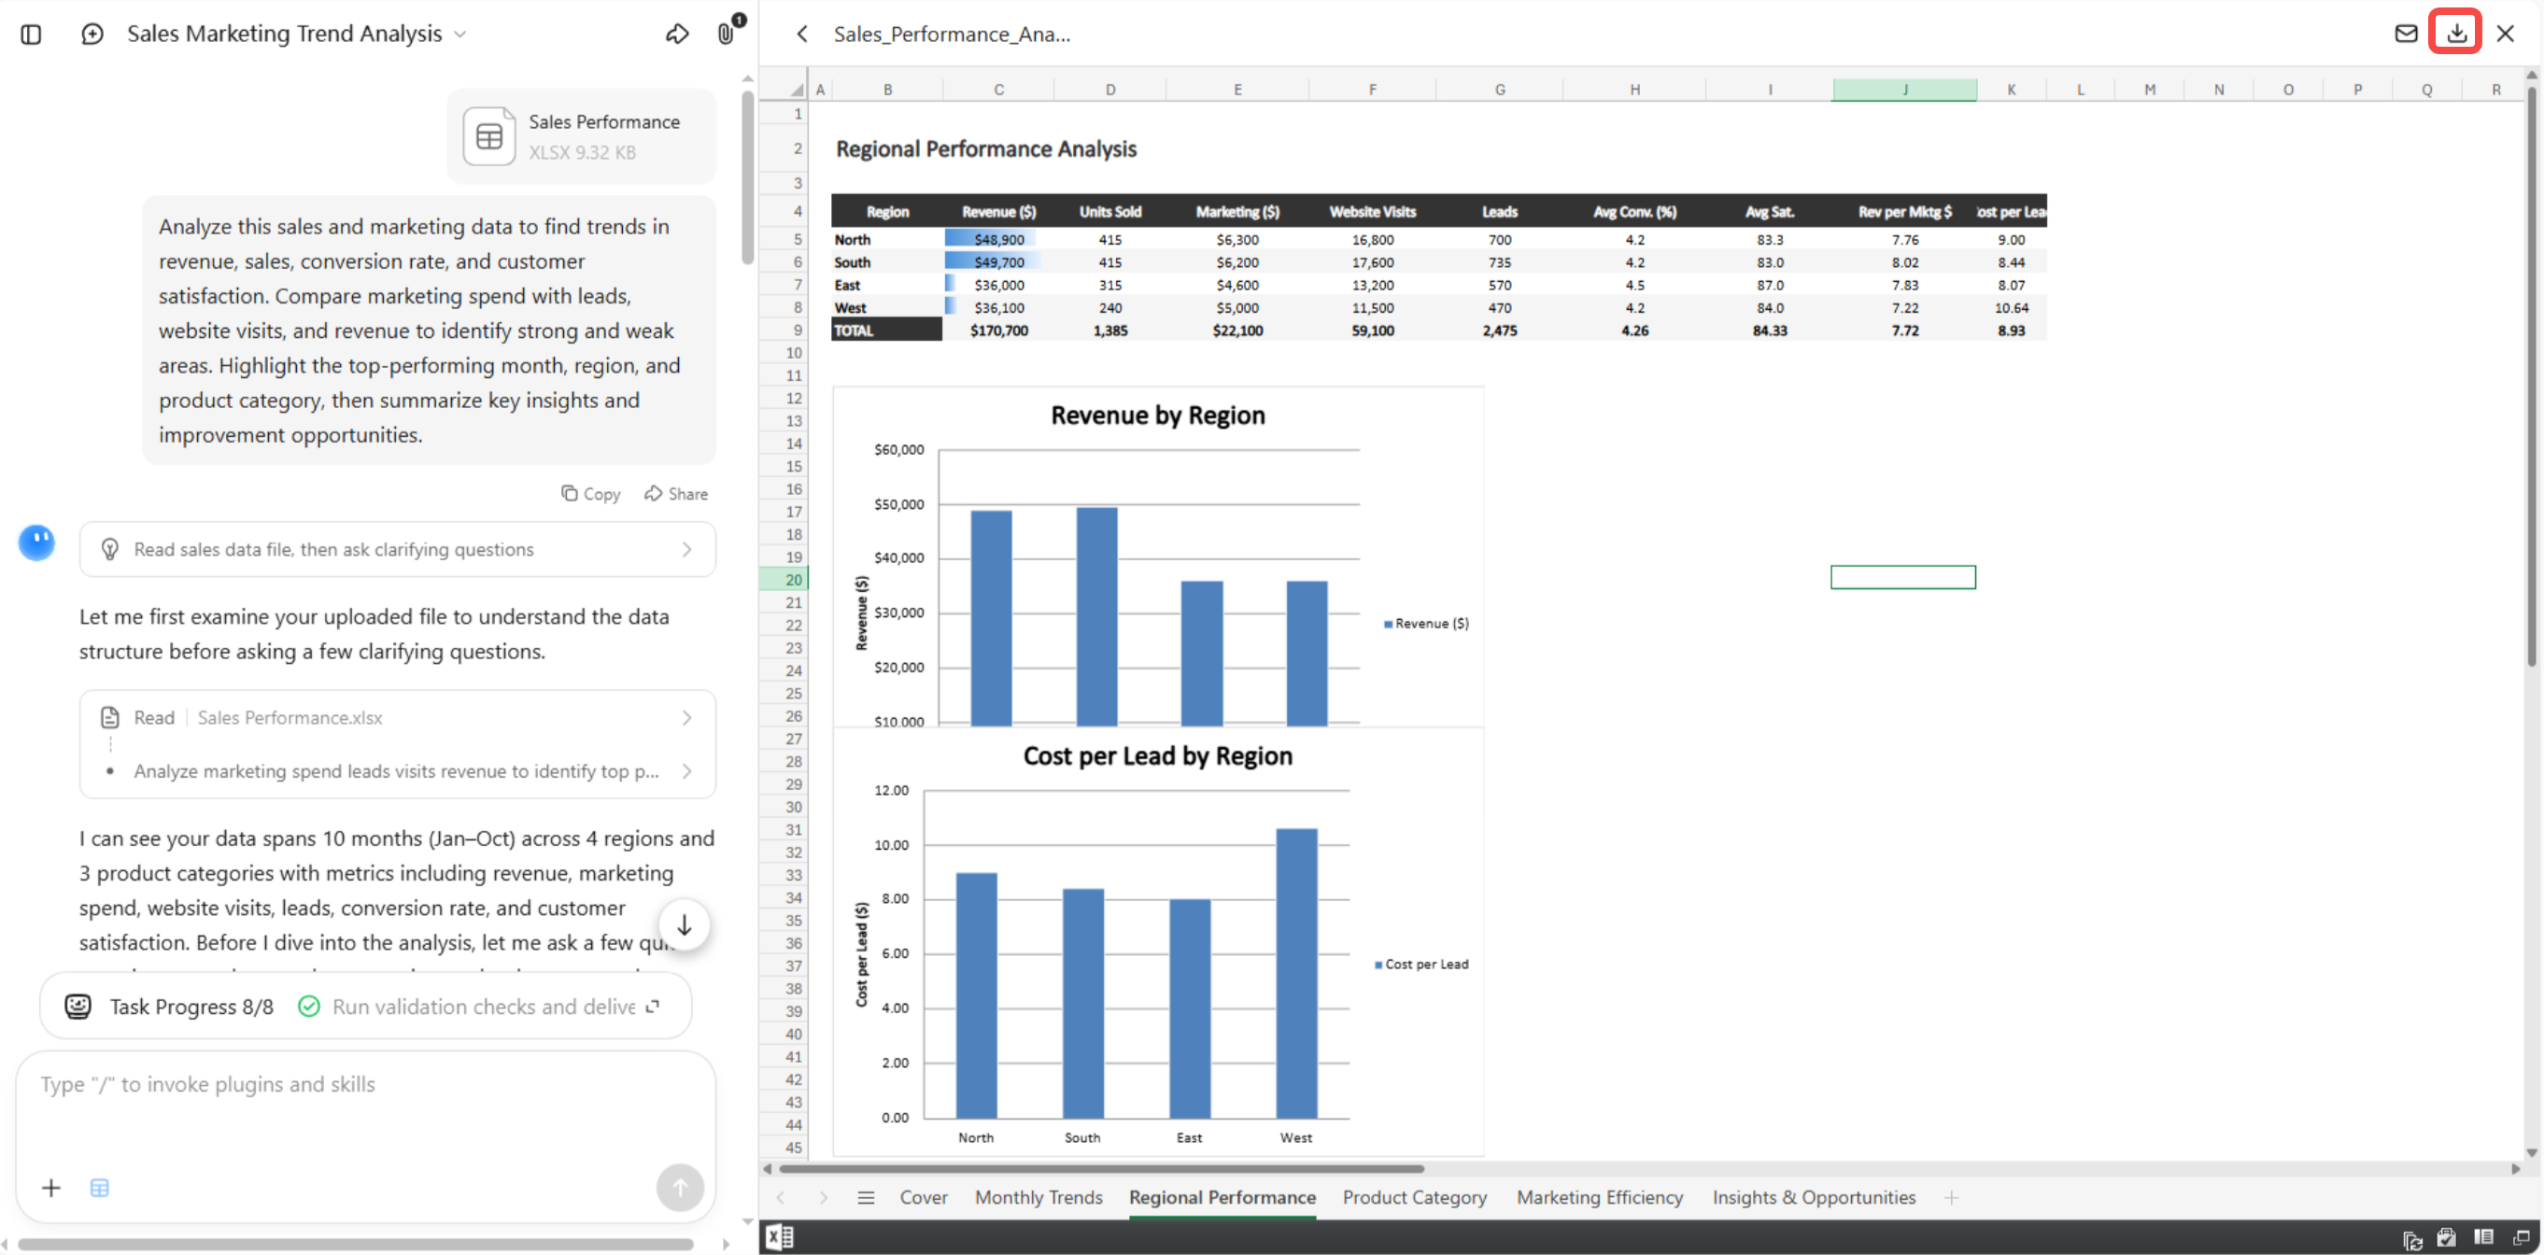Image resolution: width=2544 pixels, height=1255 pixels.
Task: Select the Cost per Lead by Region chart title
Action: [1157, 755]
